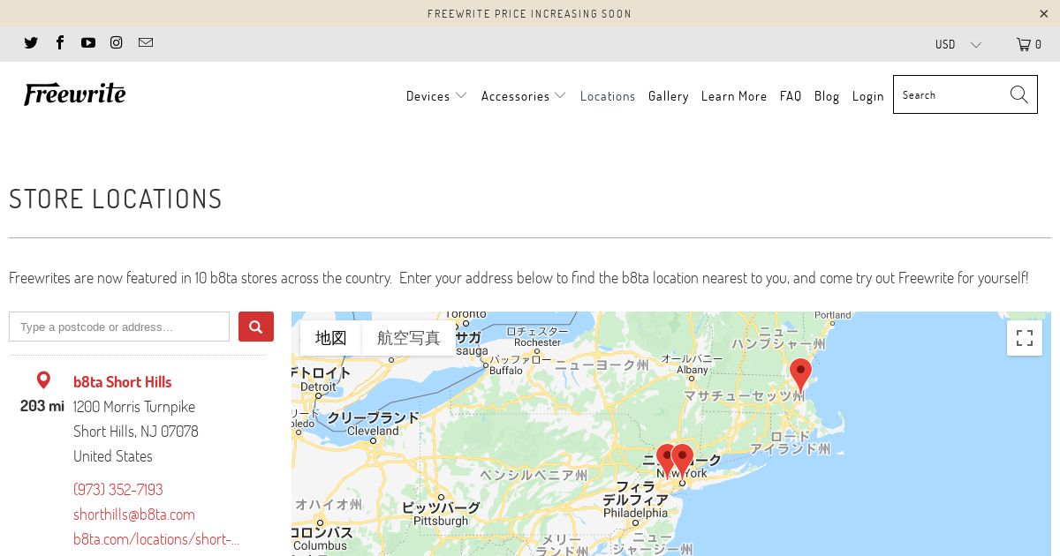The image size is (1060, 556).
Task: Email shorthills@b8ta.com link
Action: point(134,514)
